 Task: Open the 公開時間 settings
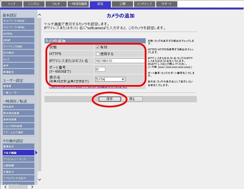pos(18,165)
